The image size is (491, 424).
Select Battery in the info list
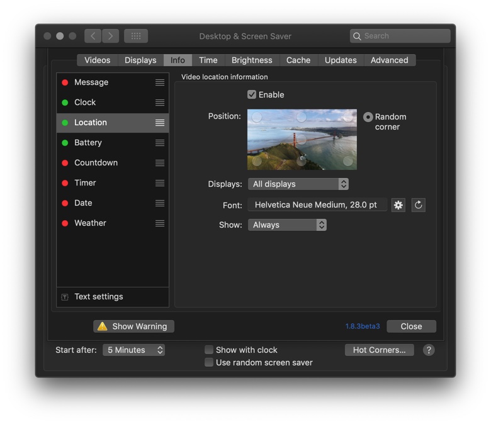[x=113, y=143]
